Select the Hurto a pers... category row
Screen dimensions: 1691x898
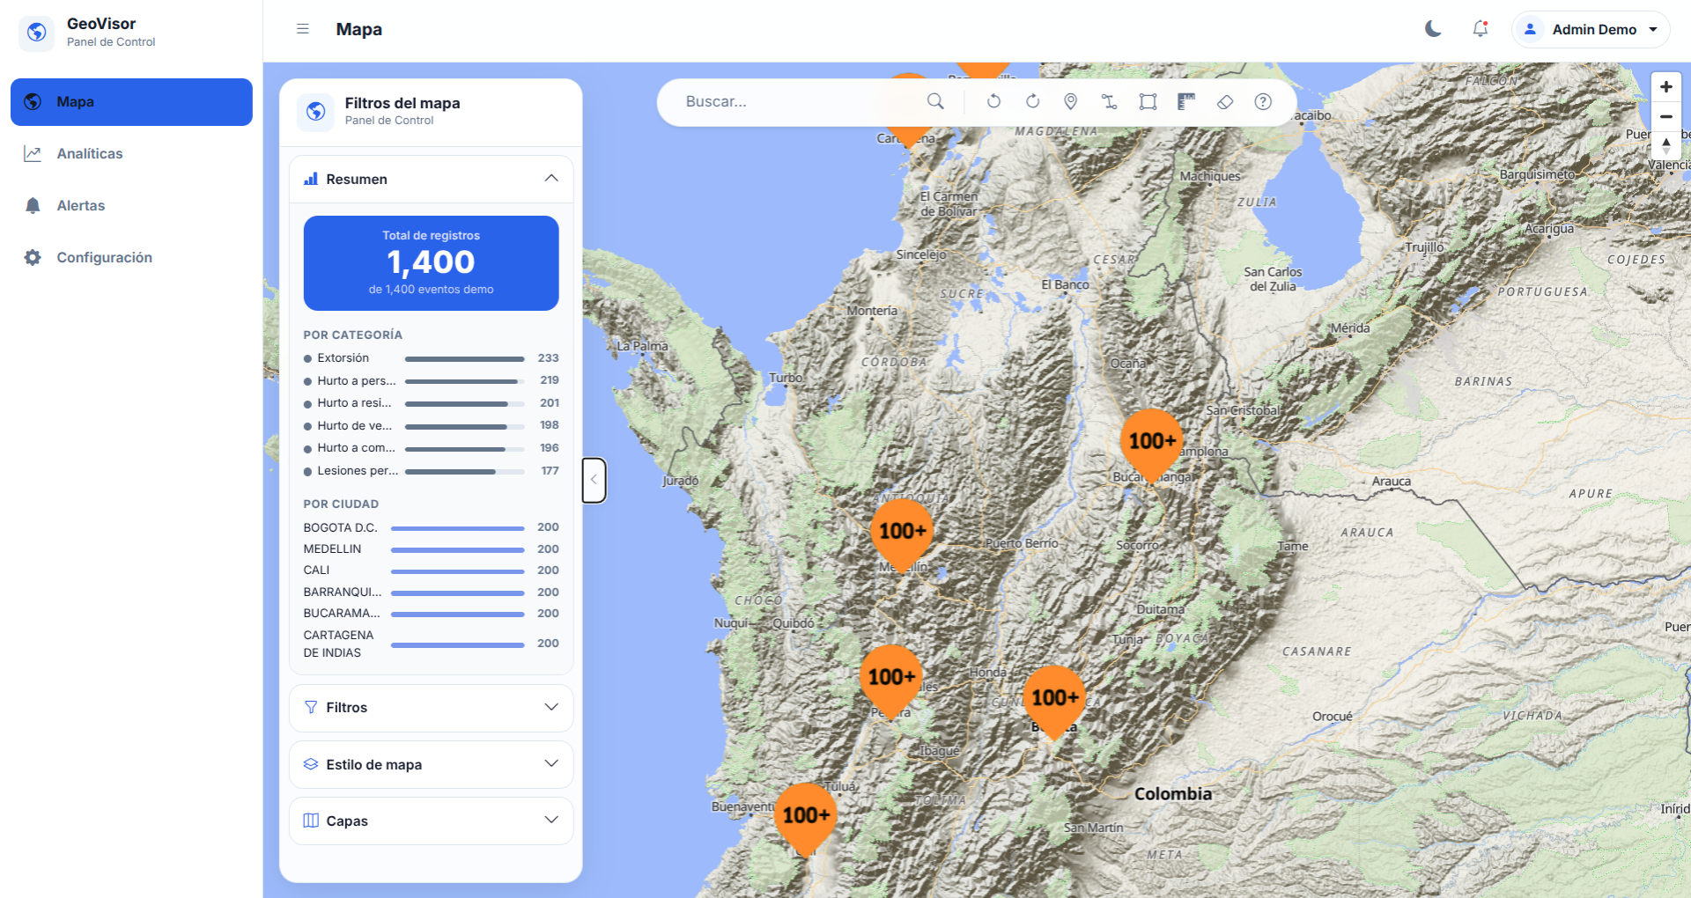coord(432,380)
